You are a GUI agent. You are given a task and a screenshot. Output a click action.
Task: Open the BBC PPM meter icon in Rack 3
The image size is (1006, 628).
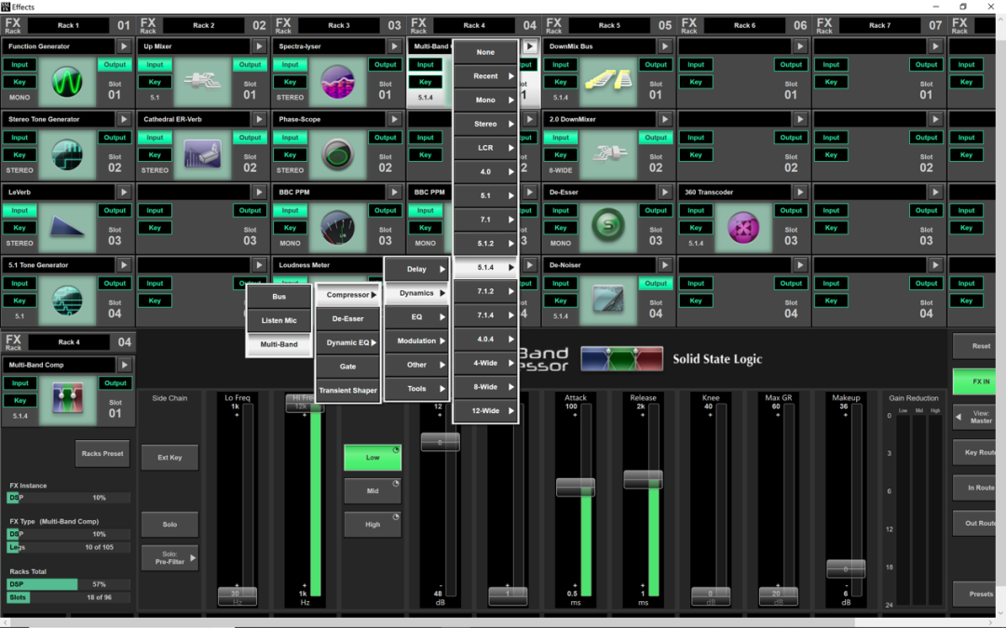click(337, 228)
